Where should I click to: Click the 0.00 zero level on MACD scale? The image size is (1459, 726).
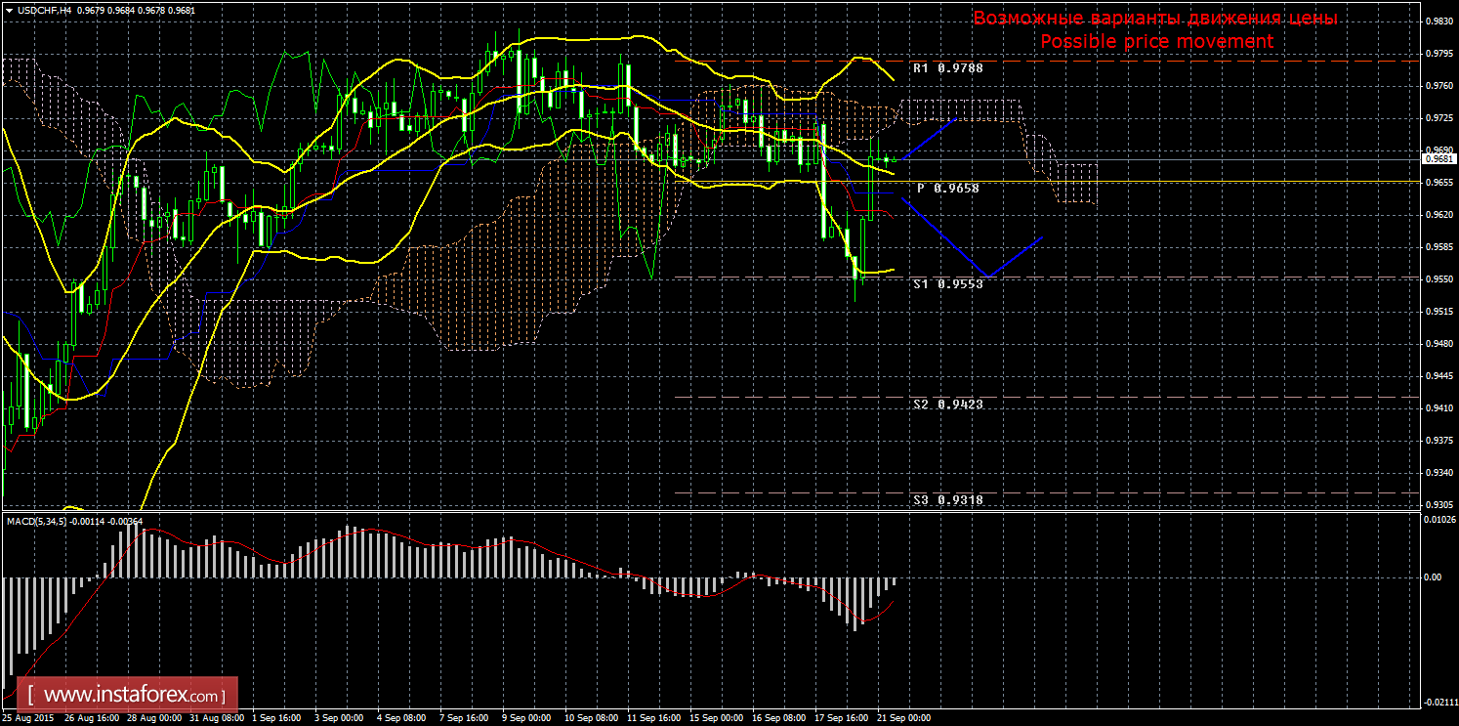point(1433,577)
